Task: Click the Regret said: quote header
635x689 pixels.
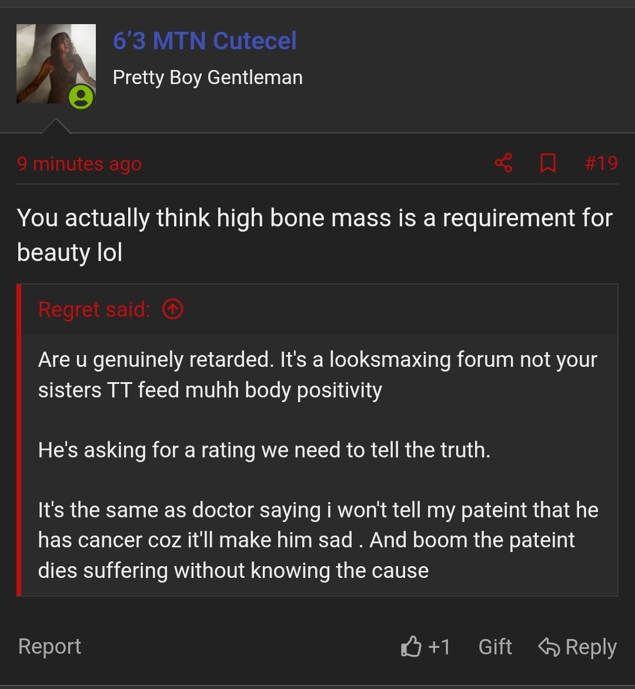Action: (x=95, y=309)
